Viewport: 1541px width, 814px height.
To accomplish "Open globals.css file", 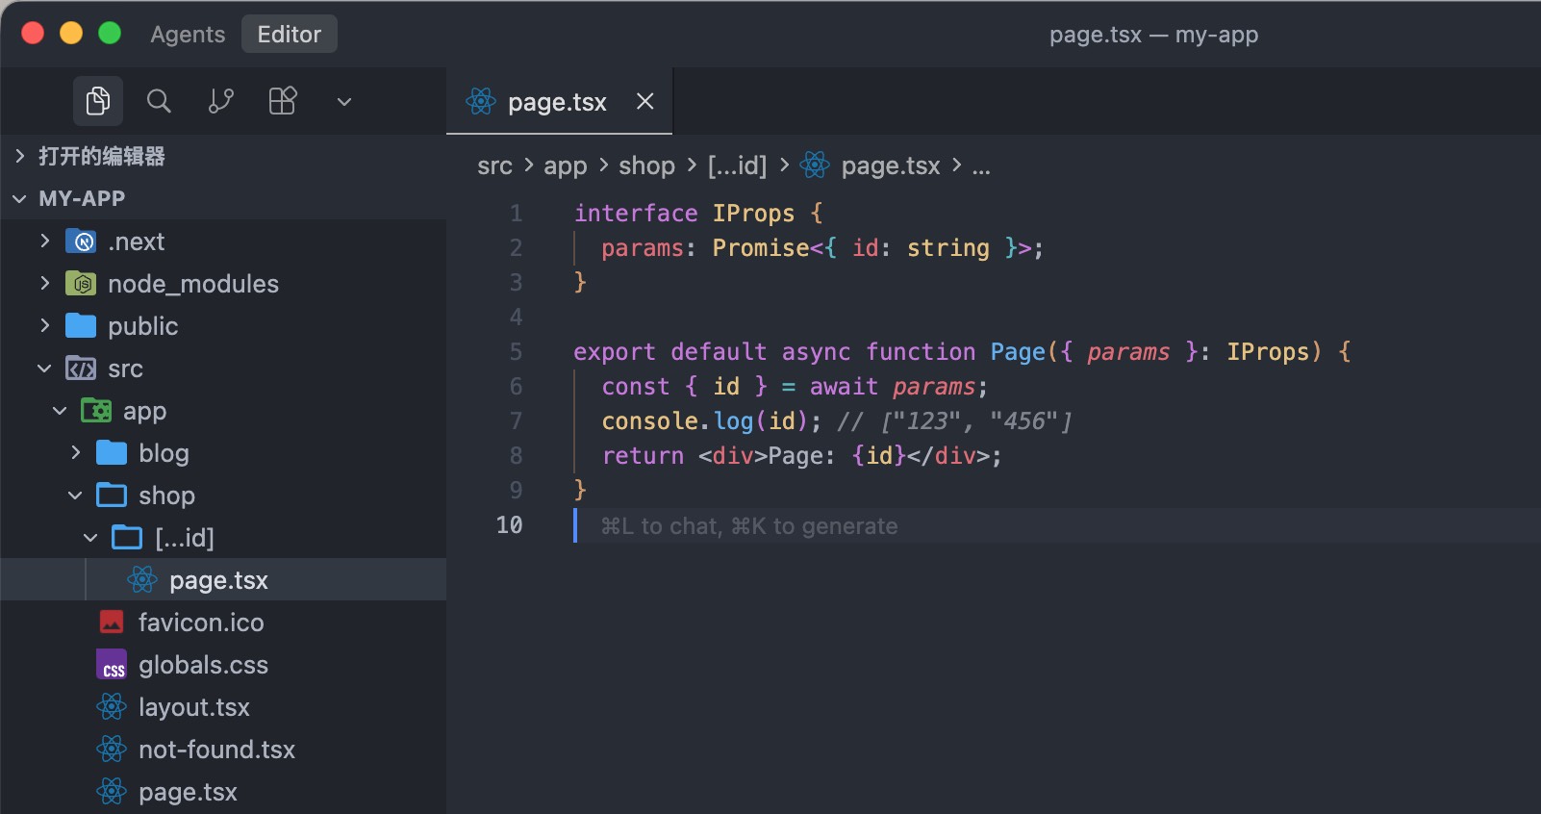I will point(203,665).
